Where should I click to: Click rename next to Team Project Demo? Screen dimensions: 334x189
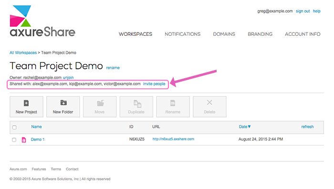tap(113, 68)
